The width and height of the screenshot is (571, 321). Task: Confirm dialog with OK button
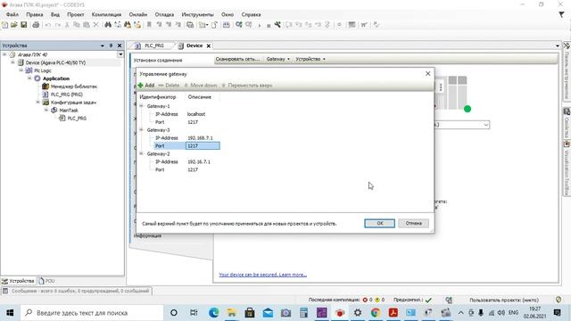pyautogui.click(x=379, y=223)
